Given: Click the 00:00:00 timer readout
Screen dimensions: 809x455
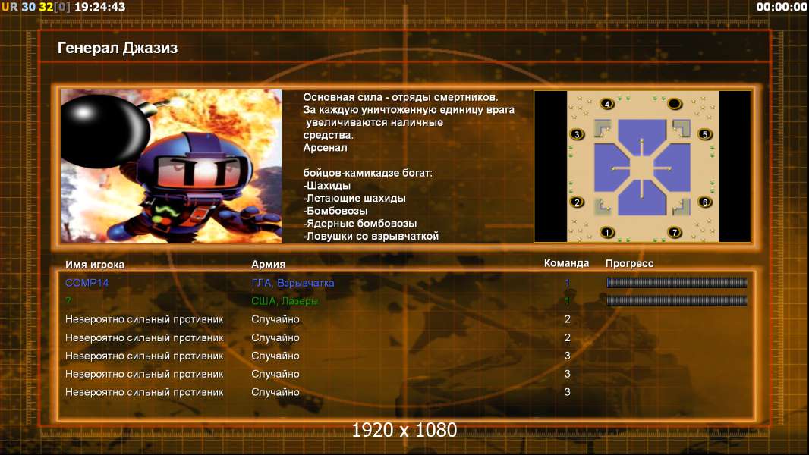Looking at the screenshot, I should pos(782,7).
